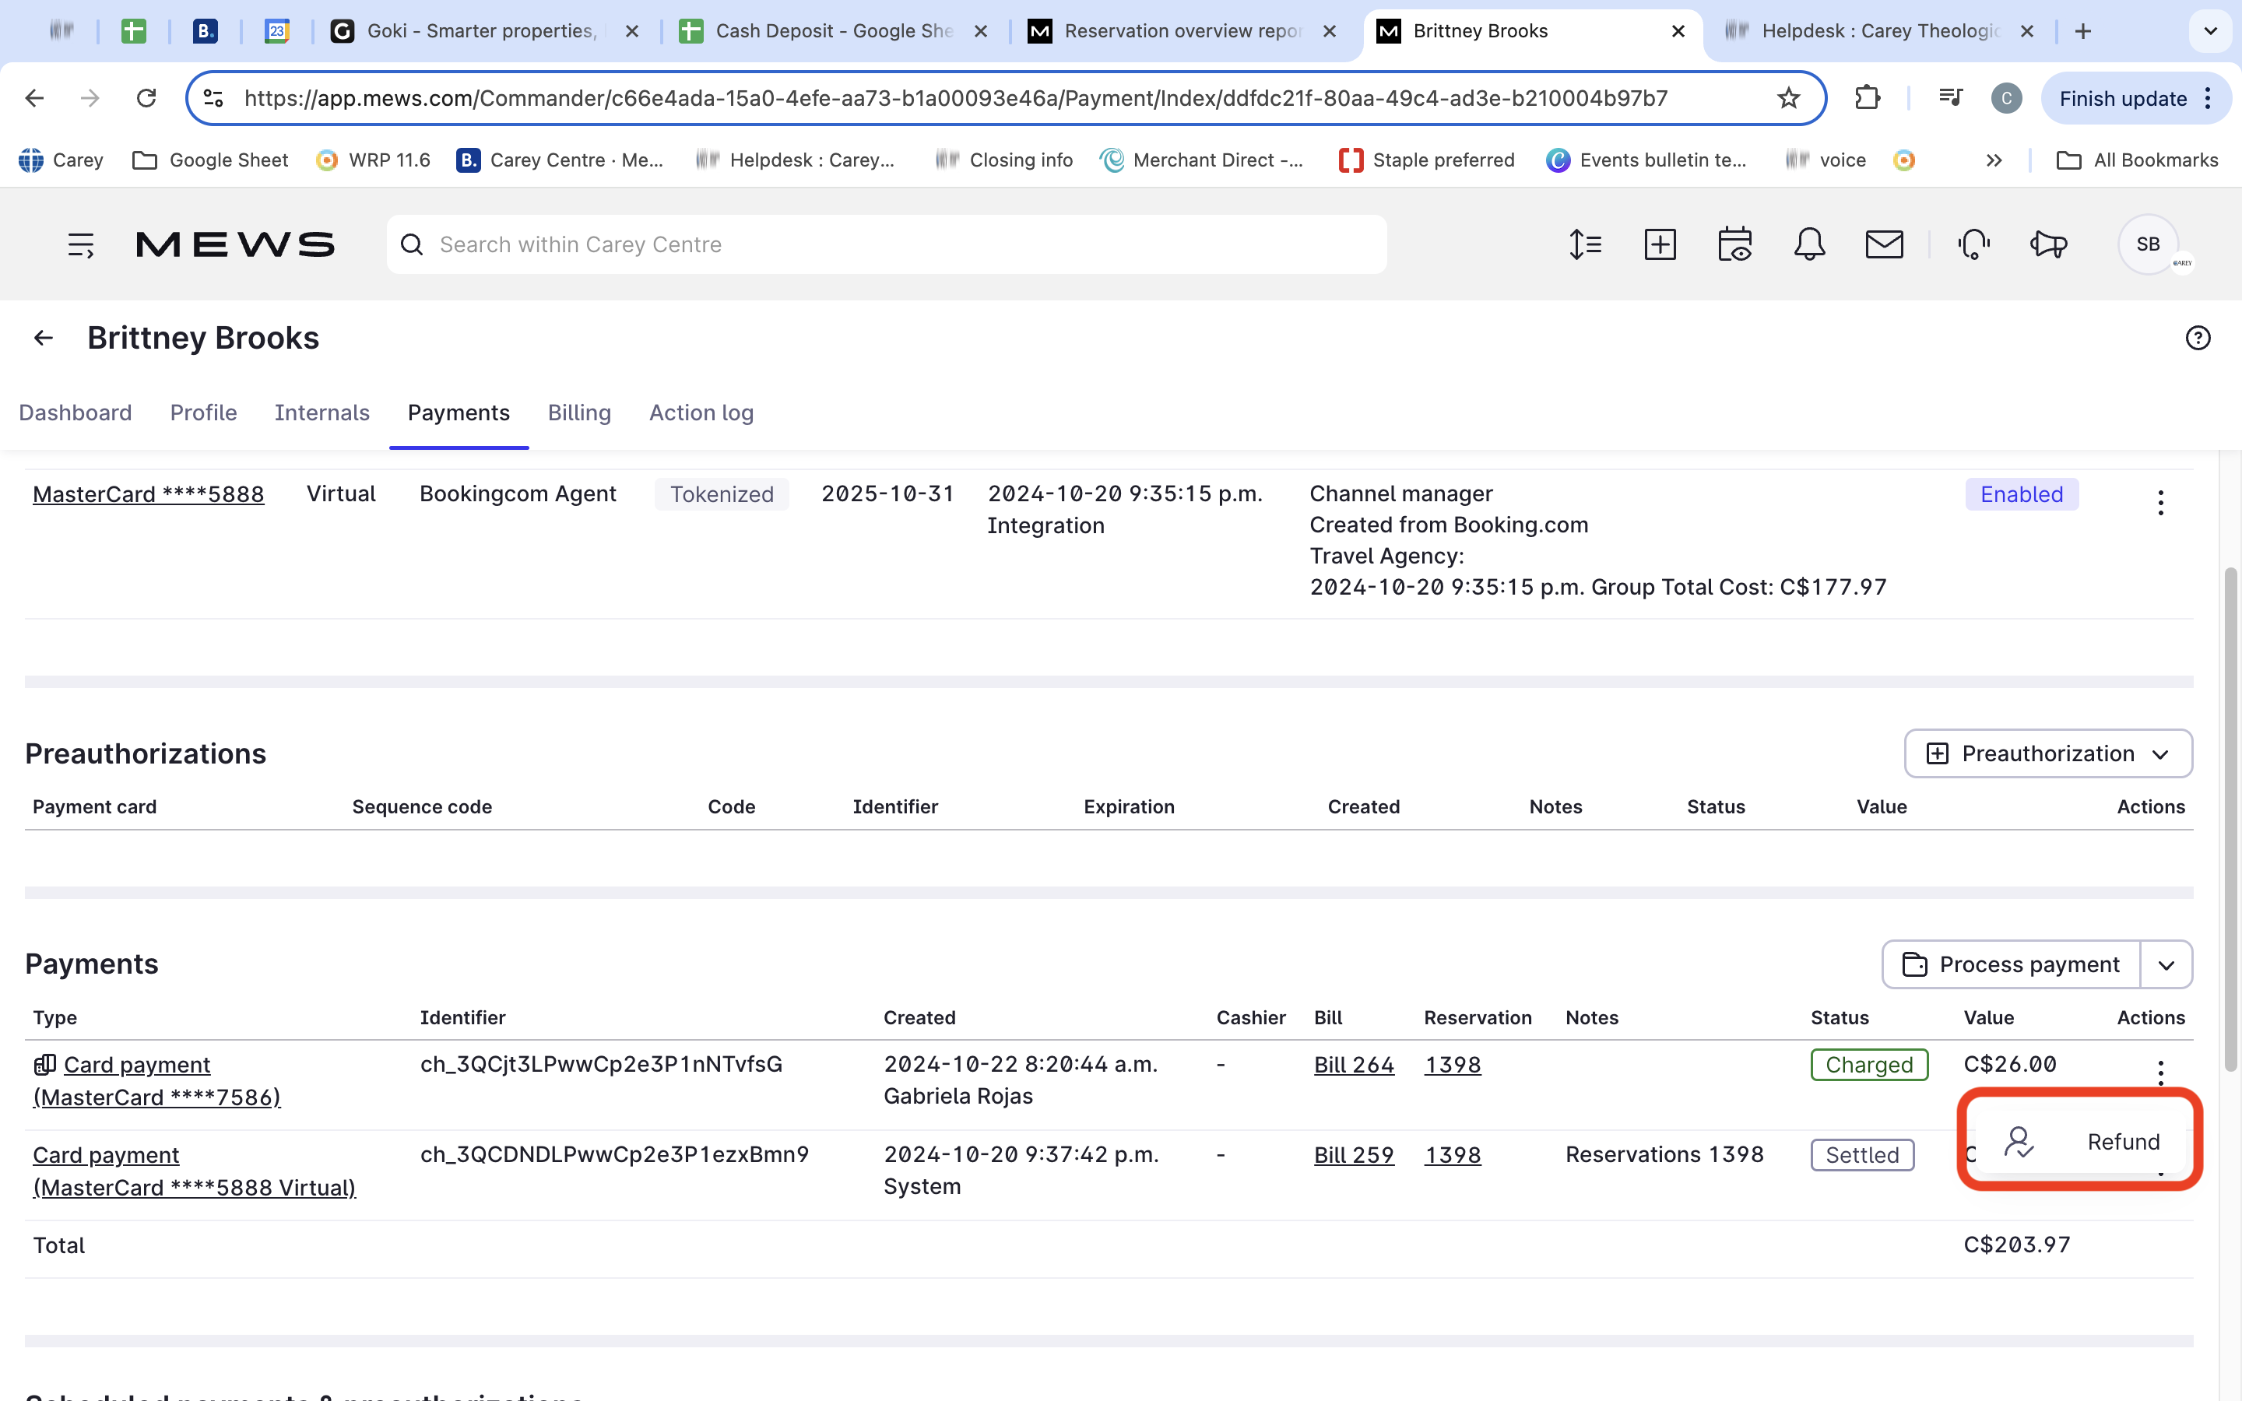Open the calendar timeline icon
The image size is (2242, 1401).
[1734, 244]
